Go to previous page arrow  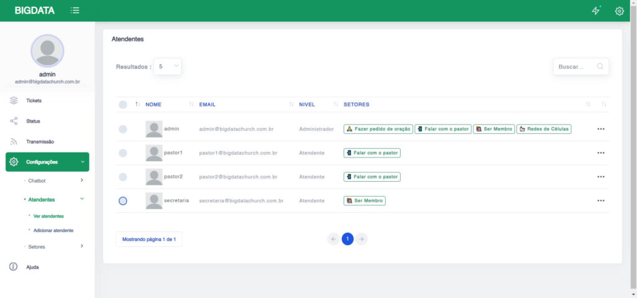[333, 239]
